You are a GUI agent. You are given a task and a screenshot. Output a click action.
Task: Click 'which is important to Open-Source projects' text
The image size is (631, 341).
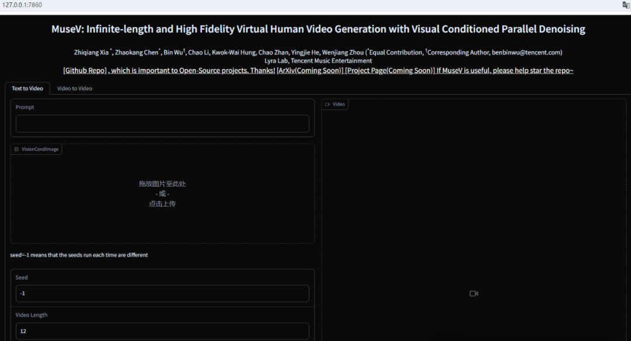tap(192, 71)
